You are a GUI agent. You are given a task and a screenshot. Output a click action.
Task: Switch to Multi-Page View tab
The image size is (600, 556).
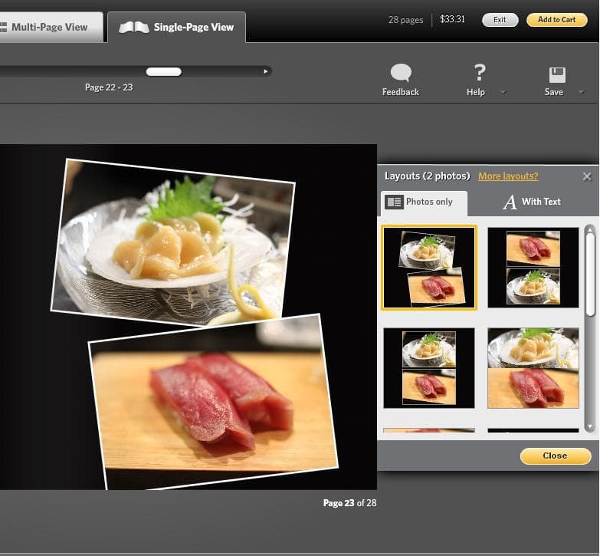(x=48, y=28)
